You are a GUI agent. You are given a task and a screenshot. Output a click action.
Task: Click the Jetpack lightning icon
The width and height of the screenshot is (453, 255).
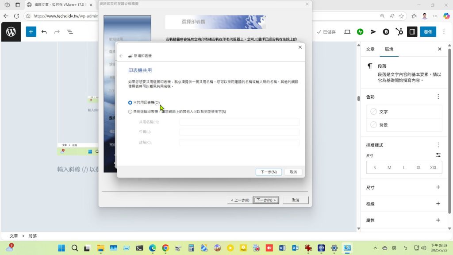[x=361, y=32]
